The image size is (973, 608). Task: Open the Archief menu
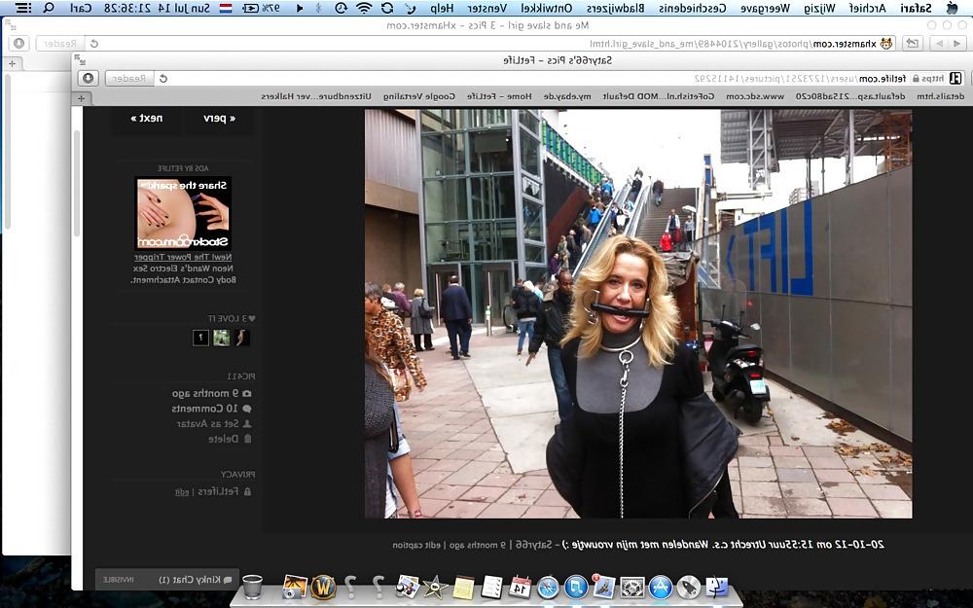click(868, 8)
